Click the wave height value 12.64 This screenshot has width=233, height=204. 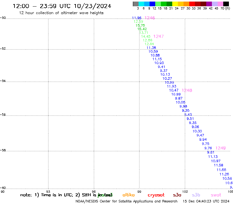pos(149,44)
